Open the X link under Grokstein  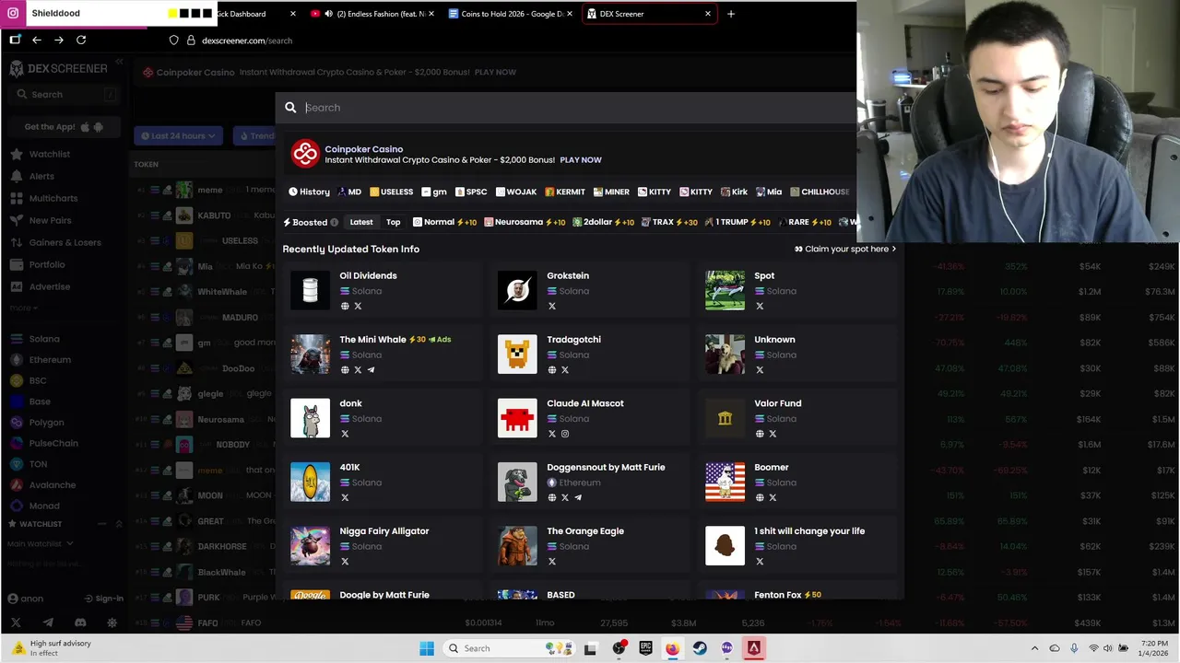click(552, 306)
